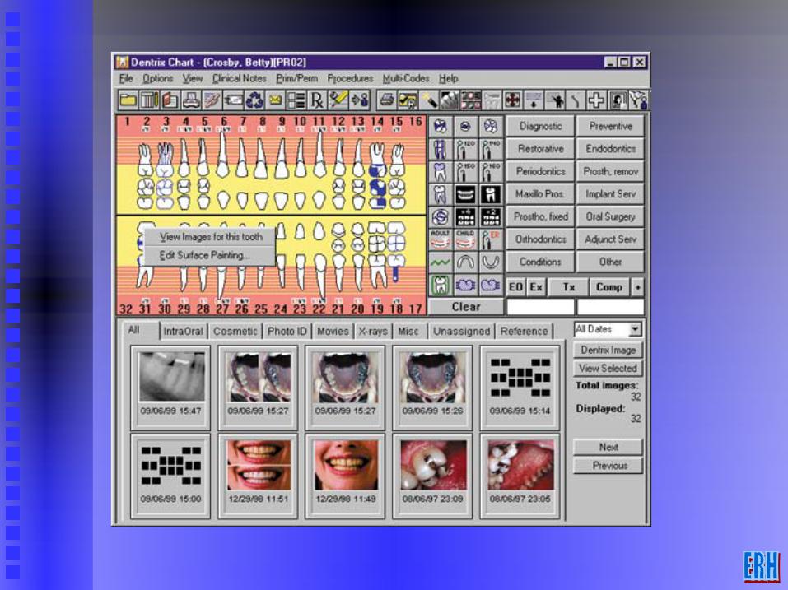
Task: Click the blue root canal tooth icon
Action: (x=441, y=149)
